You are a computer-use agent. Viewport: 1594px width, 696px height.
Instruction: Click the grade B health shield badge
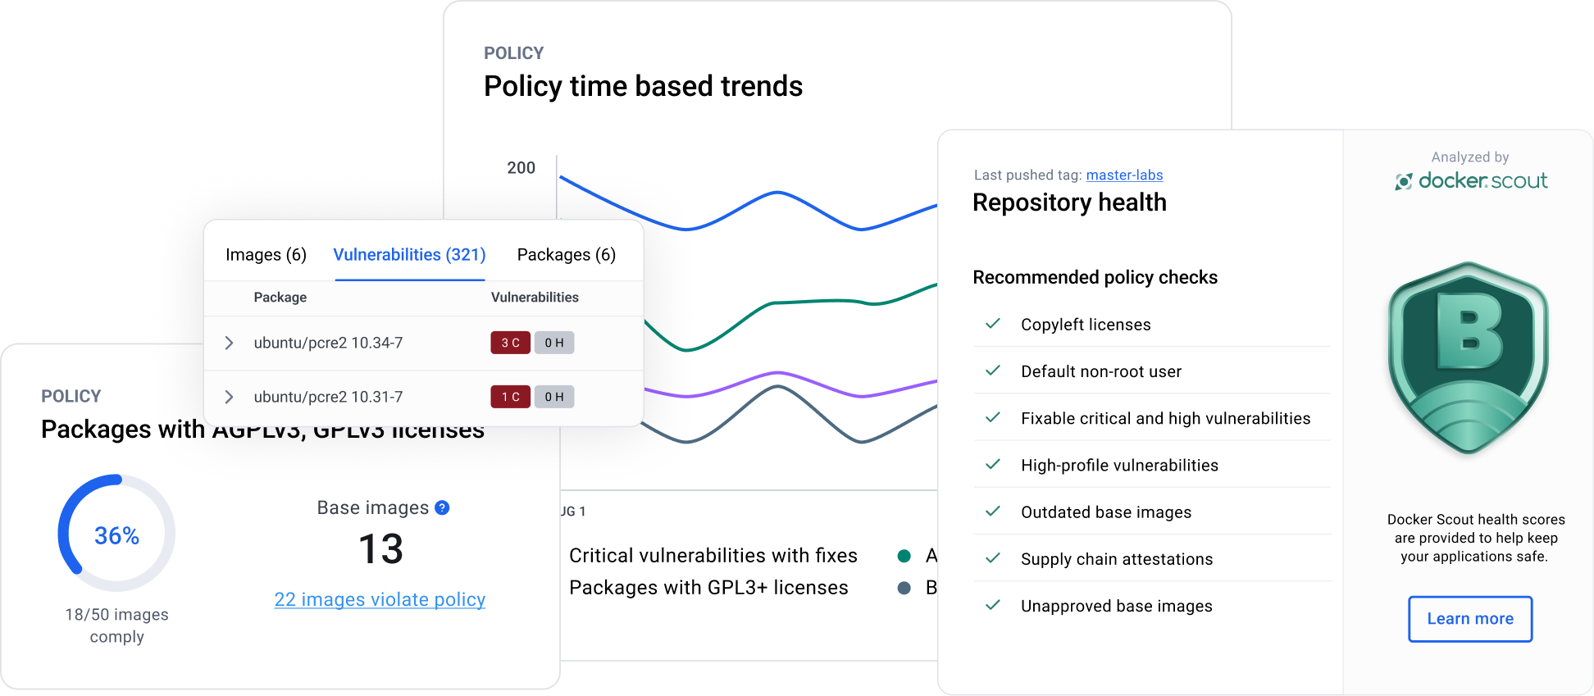(x=1468, y=357)
